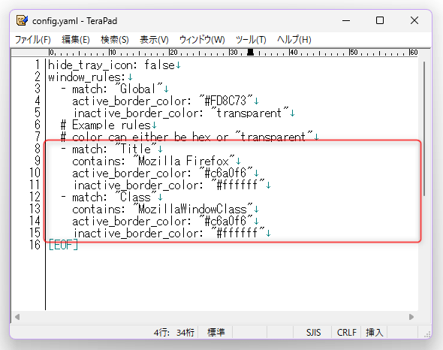Click the TeraPad app icon in title bar
Screen dimensions: 443x350
[22, 20]
